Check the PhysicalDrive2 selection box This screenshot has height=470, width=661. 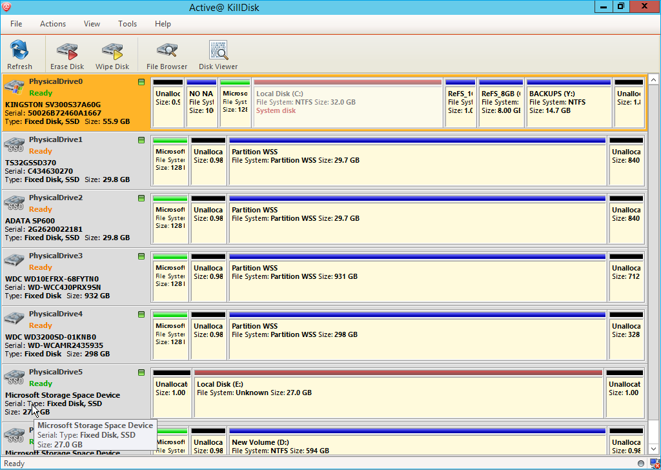(x=141, y=198)
